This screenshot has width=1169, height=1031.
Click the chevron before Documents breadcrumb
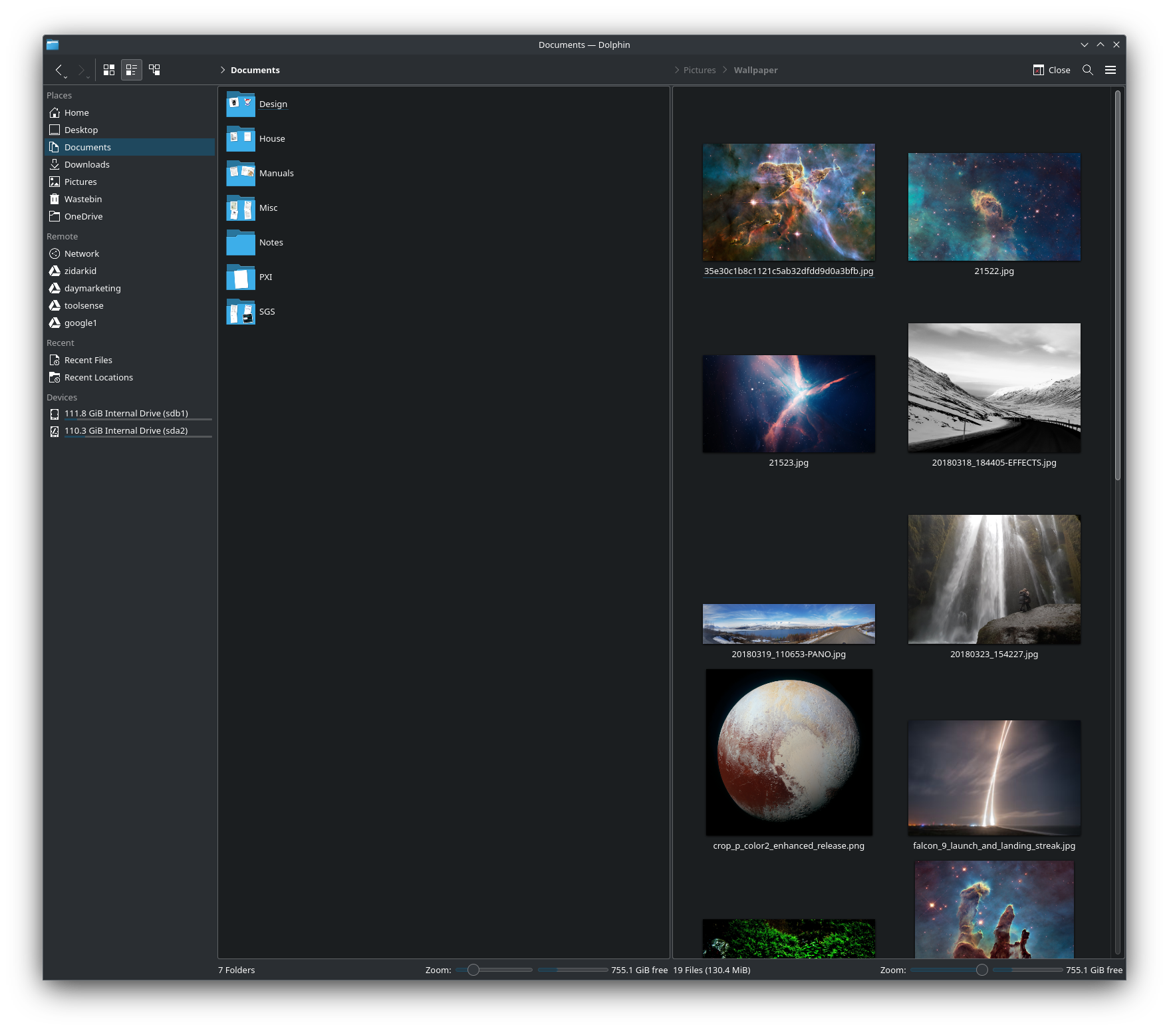[223, 70]
